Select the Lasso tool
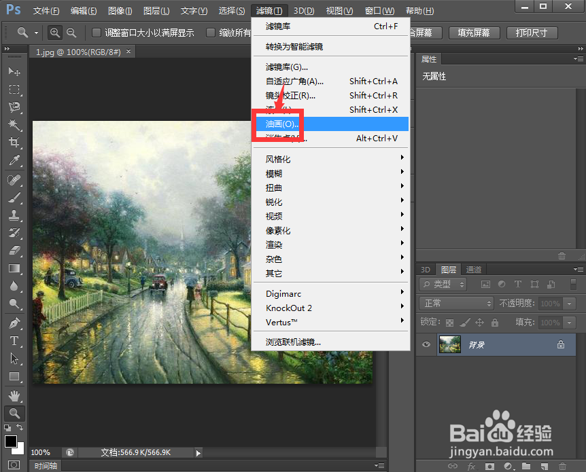The height and width of the screenshot is (472, 586). click(14, 107)
